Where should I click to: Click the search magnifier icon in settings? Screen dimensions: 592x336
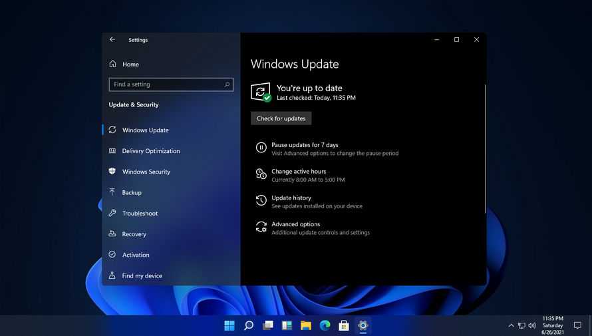(227, 84)
